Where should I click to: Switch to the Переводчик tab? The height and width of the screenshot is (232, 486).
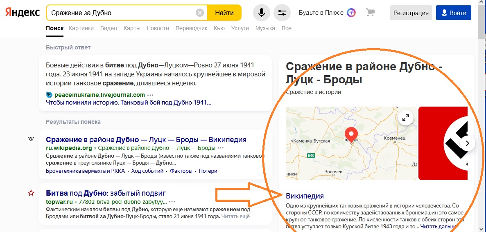pyautogui.click(x=192, y=28)
